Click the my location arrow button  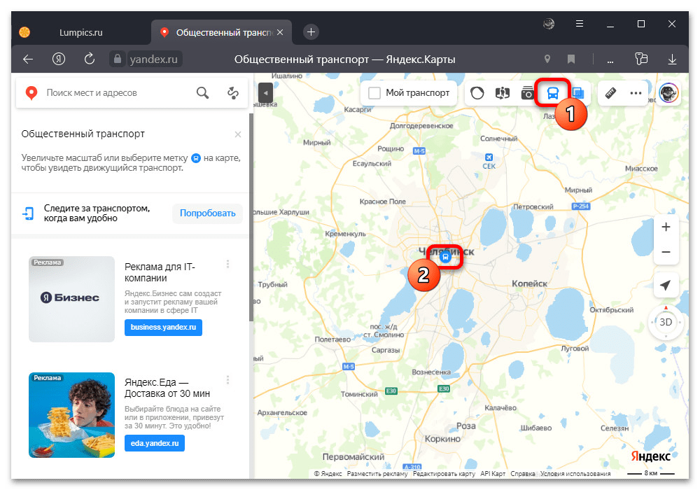pyautogui.click(x=666, y=286)
